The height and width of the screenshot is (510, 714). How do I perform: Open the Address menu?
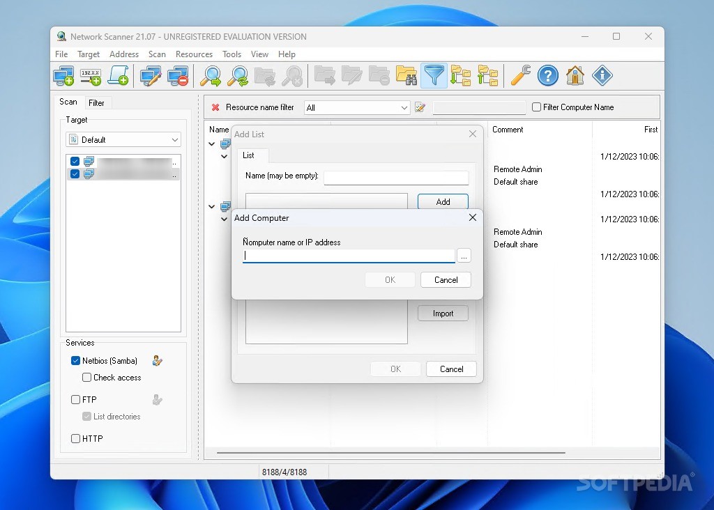124,54
